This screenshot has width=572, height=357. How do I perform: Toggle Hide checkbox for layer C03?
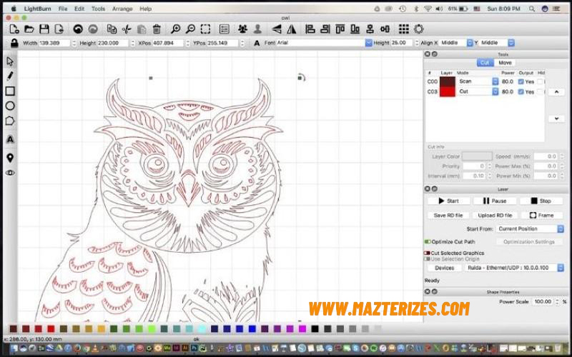540,92
